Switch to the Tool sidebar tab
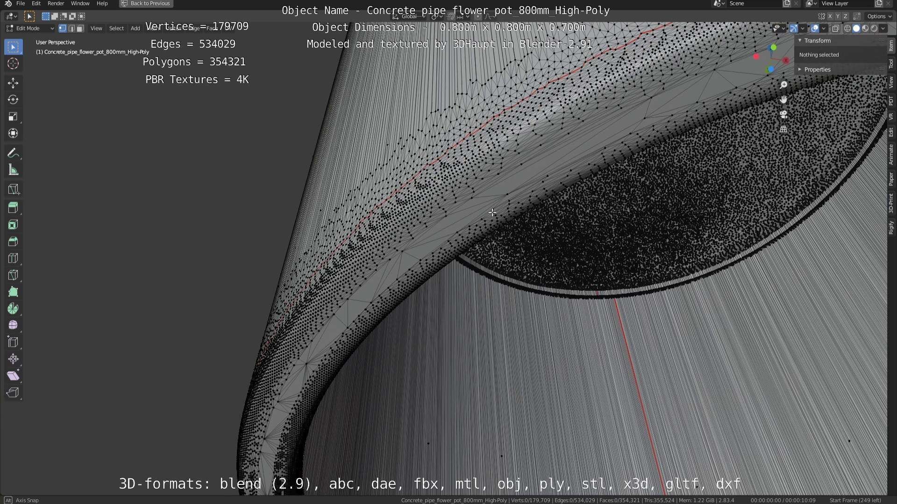The image size is (897, 504). [891, 64]
